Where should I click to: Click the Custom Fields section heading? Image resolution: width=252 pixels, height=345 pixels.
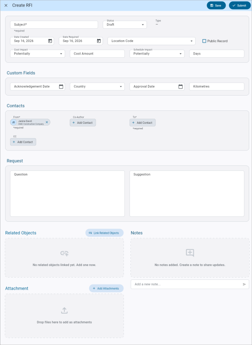(21, 73)
